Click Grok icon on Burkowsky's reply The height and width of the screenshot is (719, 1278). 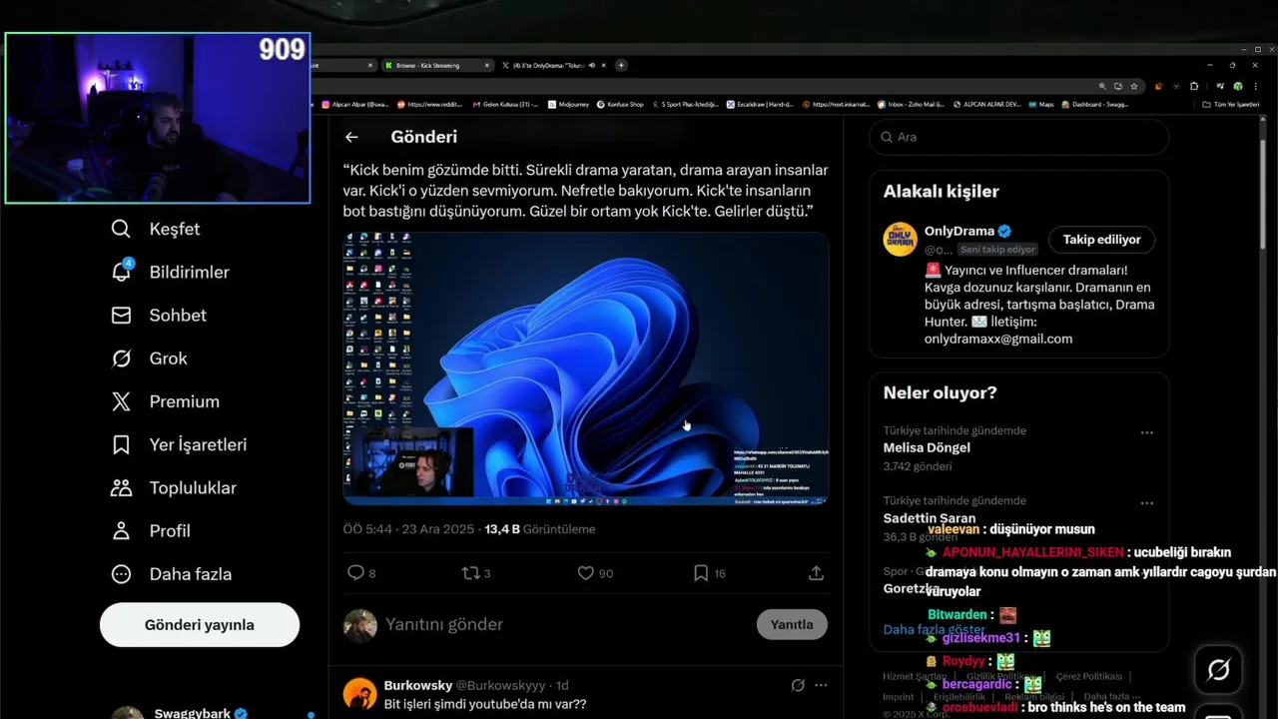(x=798, y=685)
